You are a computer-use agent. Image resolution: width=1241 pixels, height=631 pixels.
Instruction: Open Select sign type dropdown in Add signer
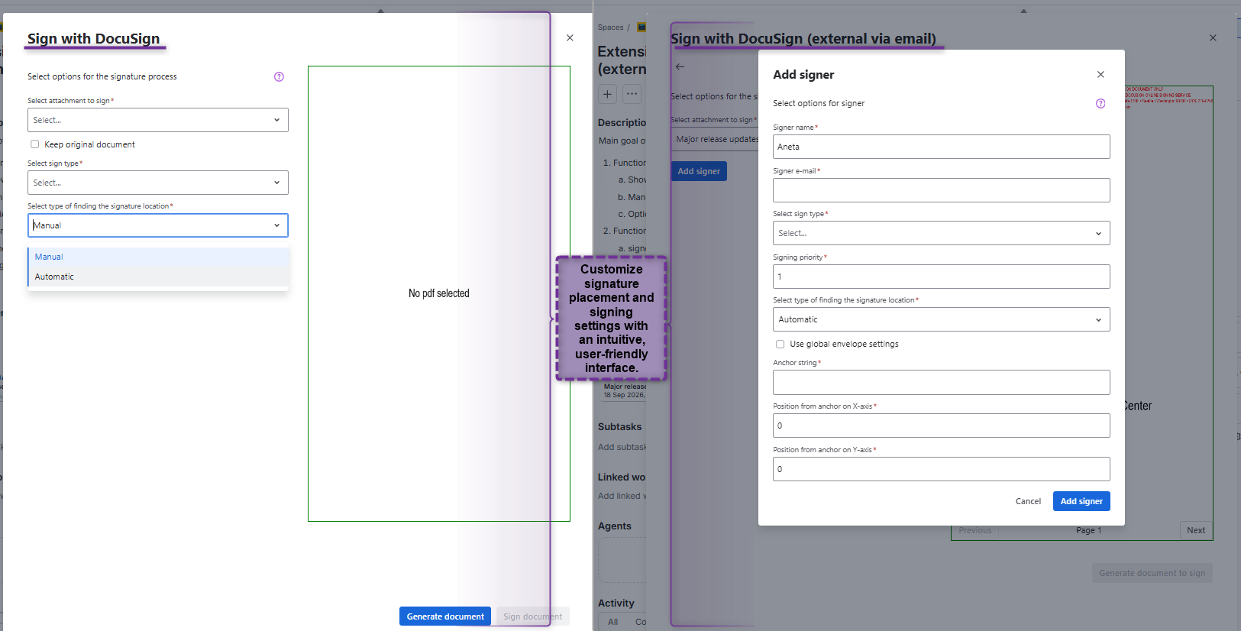pyautogui.click(x=941, y=233)
